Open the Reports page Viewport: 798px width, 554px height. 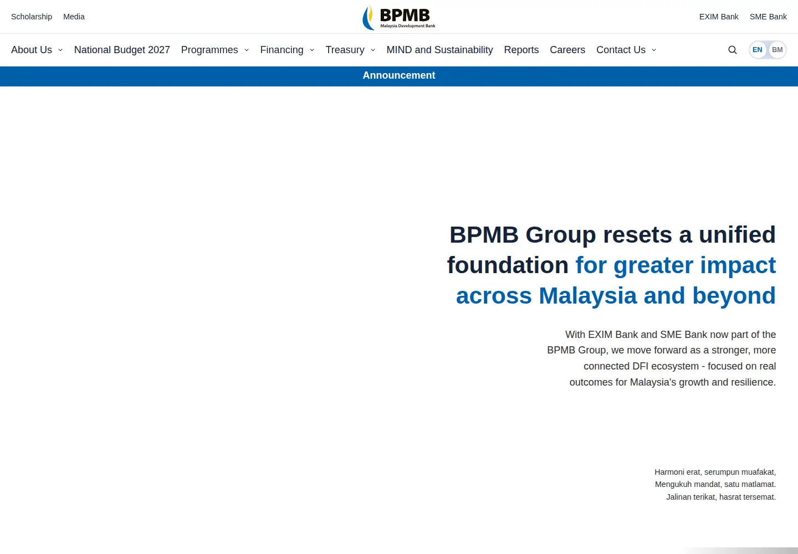(521, 50)
